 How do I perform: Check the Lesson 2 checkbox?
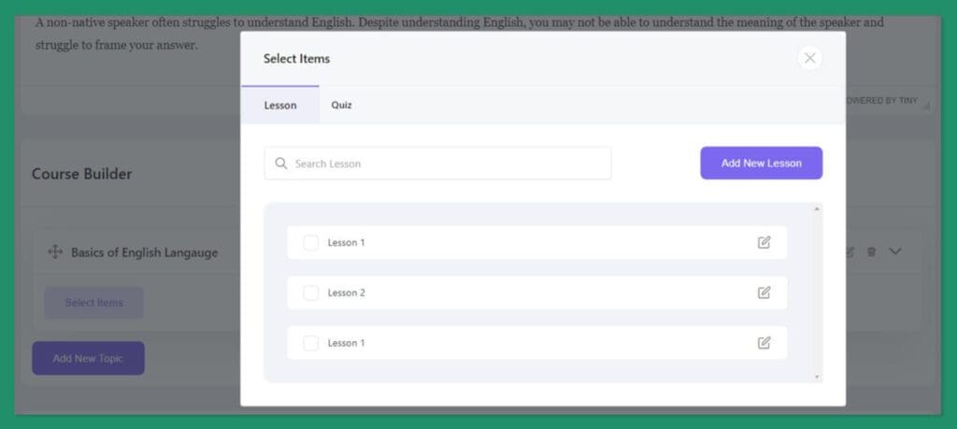[311, 293]
